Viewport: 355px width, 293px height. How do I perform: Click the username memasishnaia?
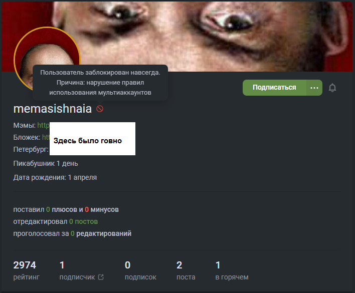[x=53, y=109]
